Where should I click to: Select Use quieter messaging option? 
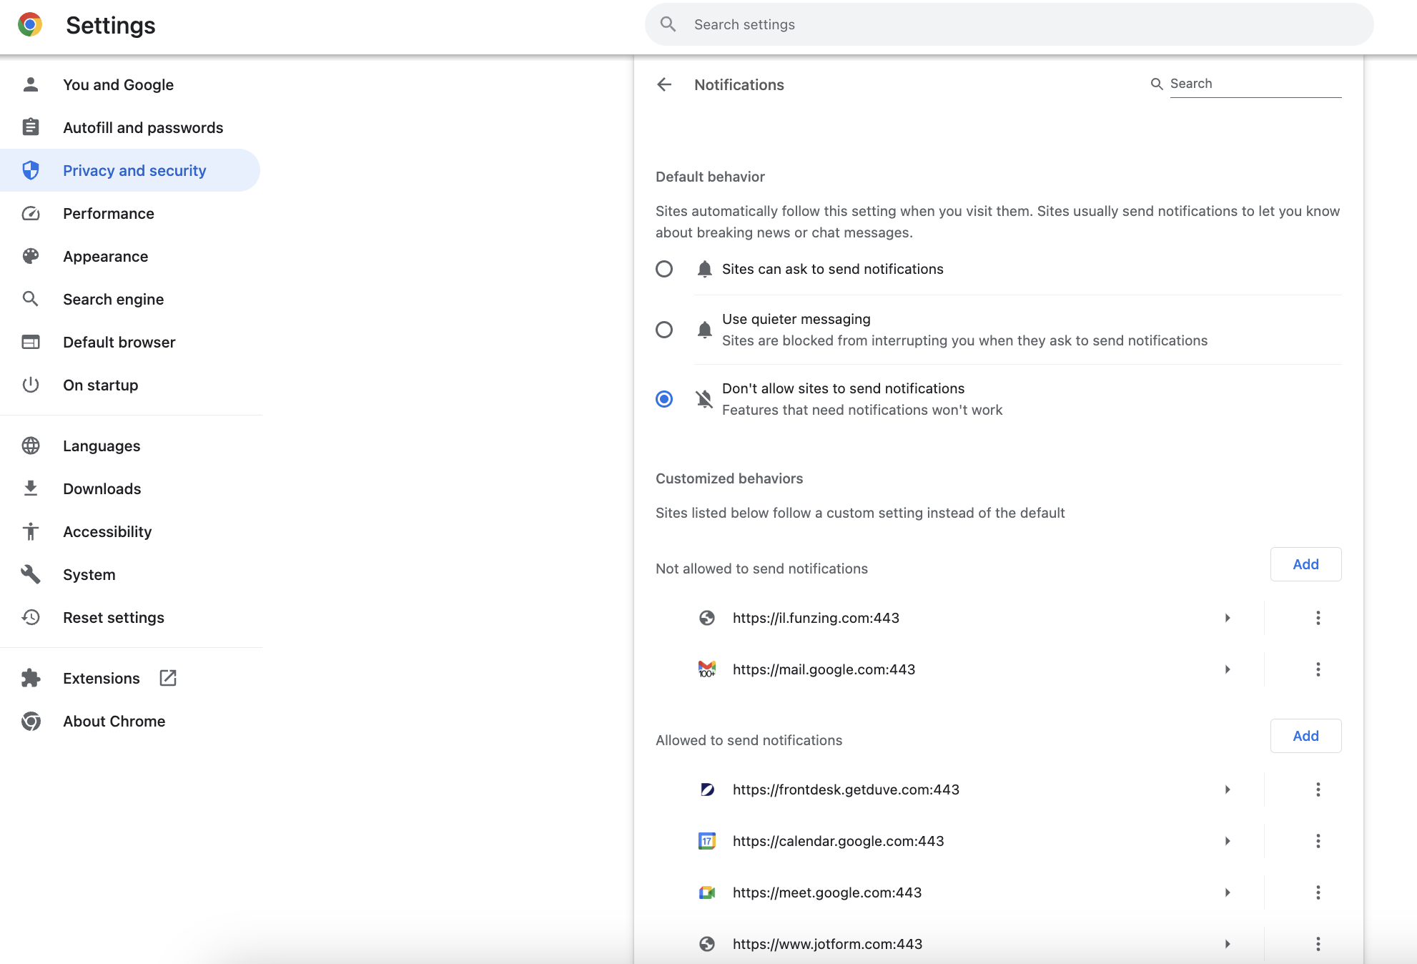tap(664, 330)
